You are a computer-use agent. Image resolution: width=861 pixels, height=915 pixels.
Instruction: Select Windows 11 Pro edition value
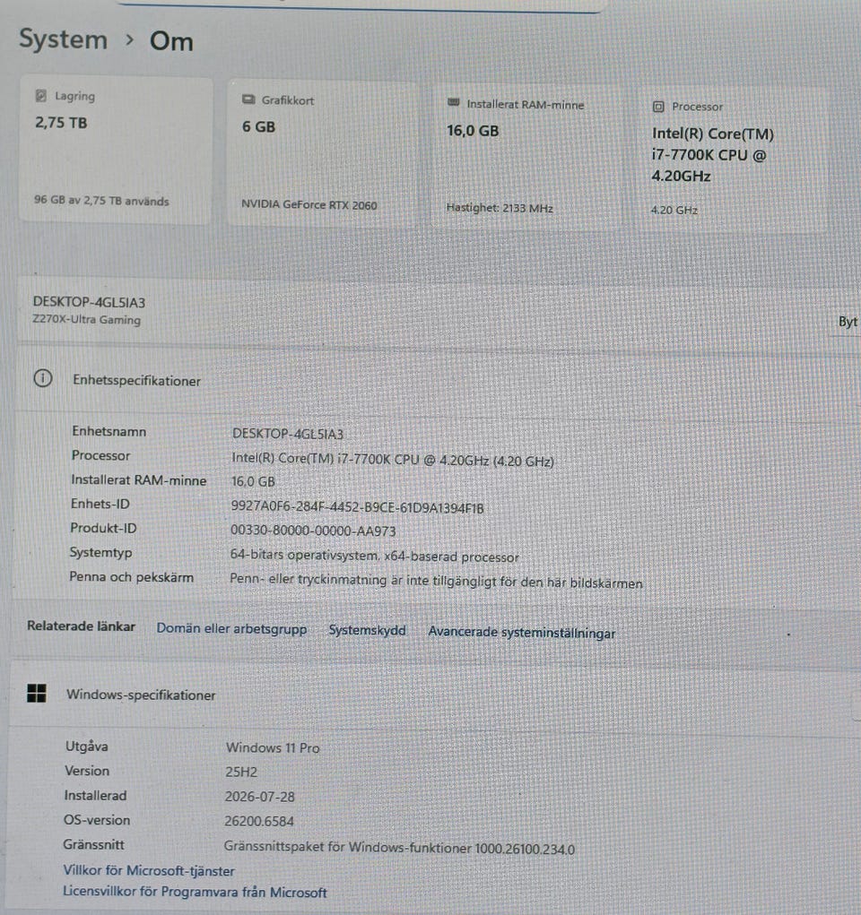(x=273, y=747)
